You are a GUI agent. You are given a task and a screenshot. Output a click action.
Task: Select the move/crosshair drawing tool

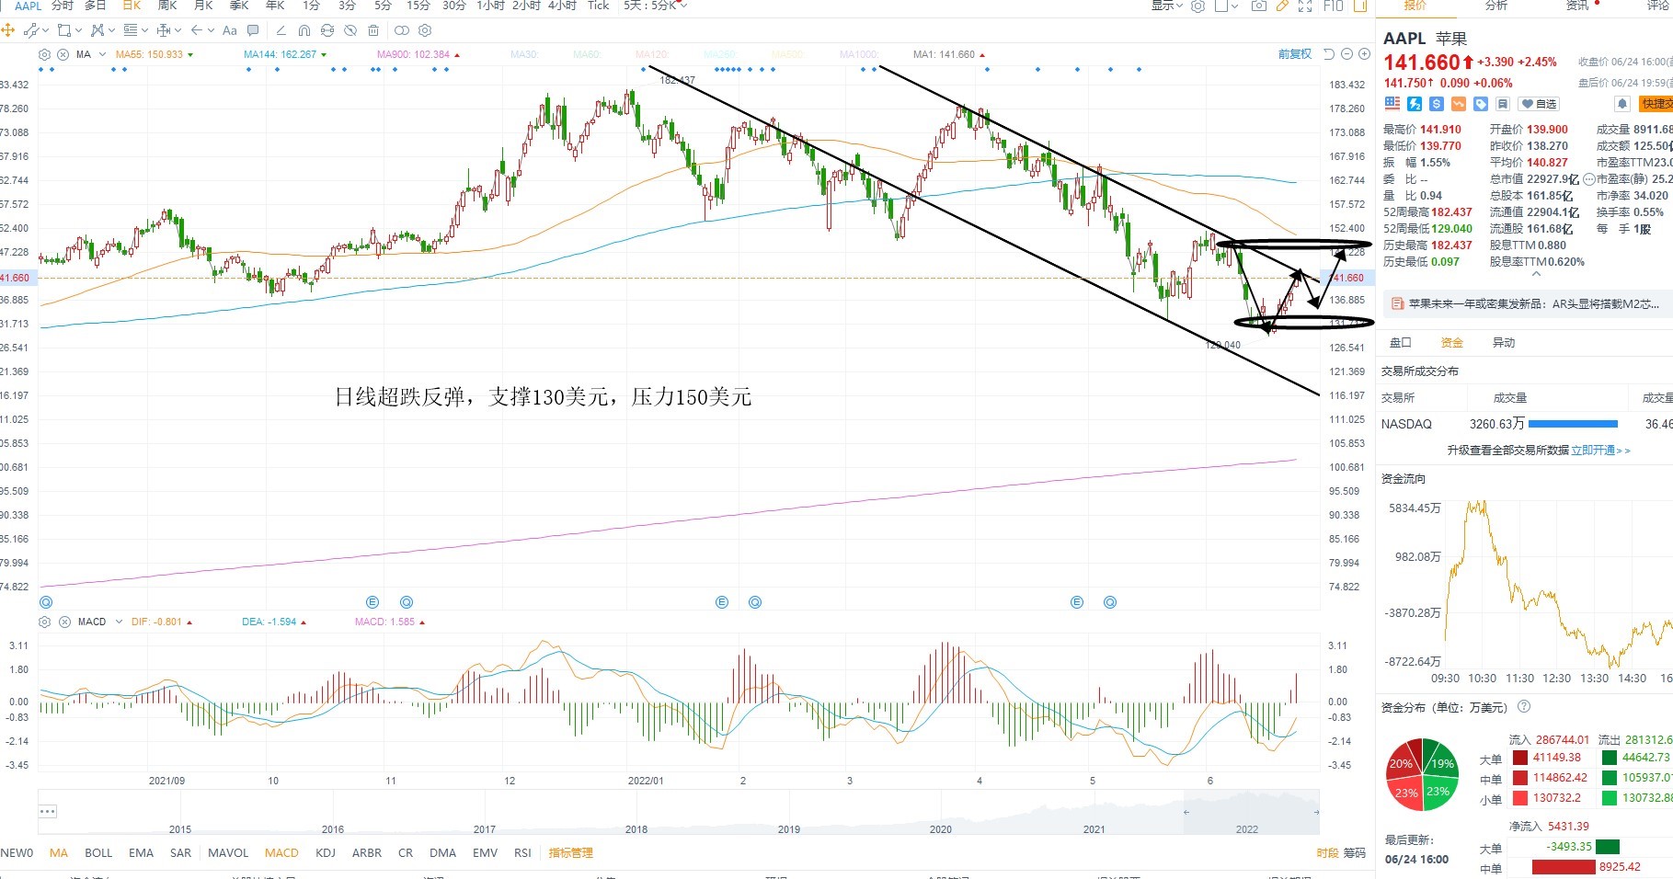(x=7, y=30)
